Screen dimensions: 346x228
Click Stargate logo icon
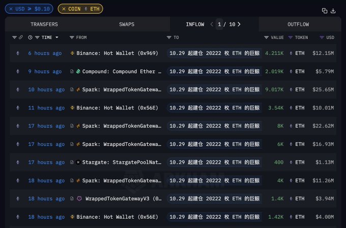[x=78, y=162]
